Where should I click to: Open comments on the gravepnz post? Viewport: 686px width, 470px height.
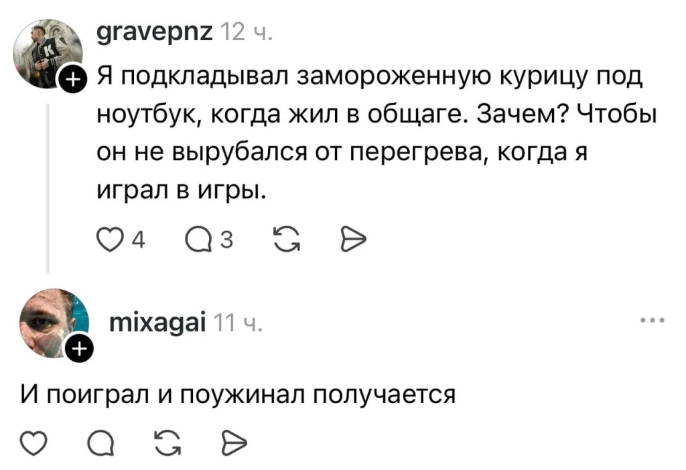click(198, 240)
